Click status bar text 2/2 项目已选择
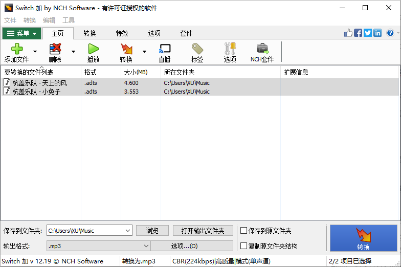The height and width of the screenshot is (267, 401). click(x=350, y=261)
